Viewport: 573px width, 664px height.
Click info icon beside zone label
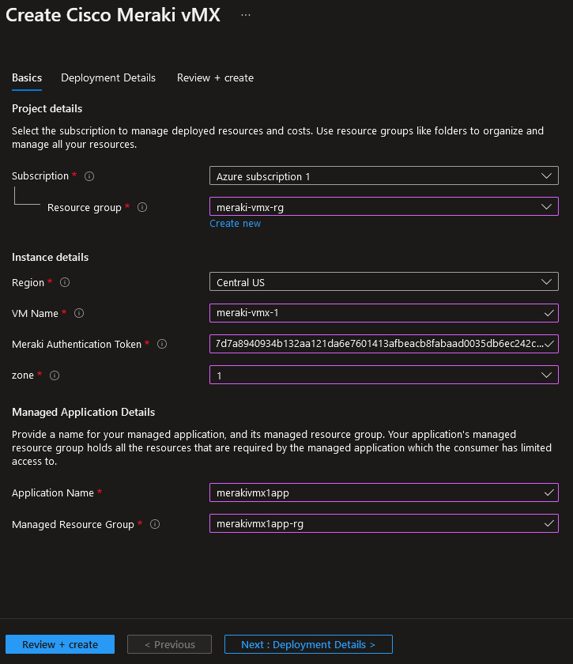[x=55, y=375]
